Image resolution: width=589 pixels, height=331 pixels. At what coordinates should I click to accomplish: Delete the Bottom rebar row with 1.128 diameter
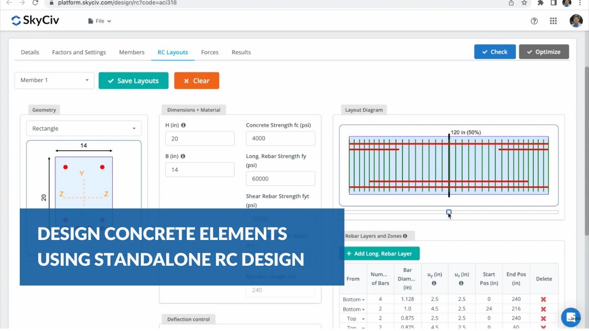(x=543, y=299)
